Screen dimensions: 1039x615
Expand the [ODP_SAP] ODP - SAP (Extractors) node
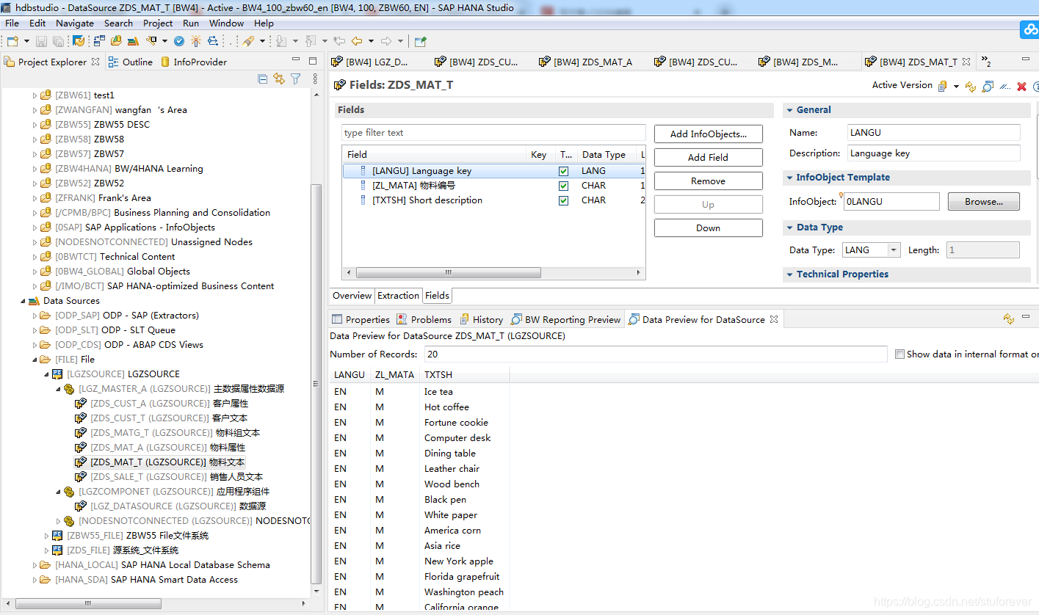tap(35, 316)
